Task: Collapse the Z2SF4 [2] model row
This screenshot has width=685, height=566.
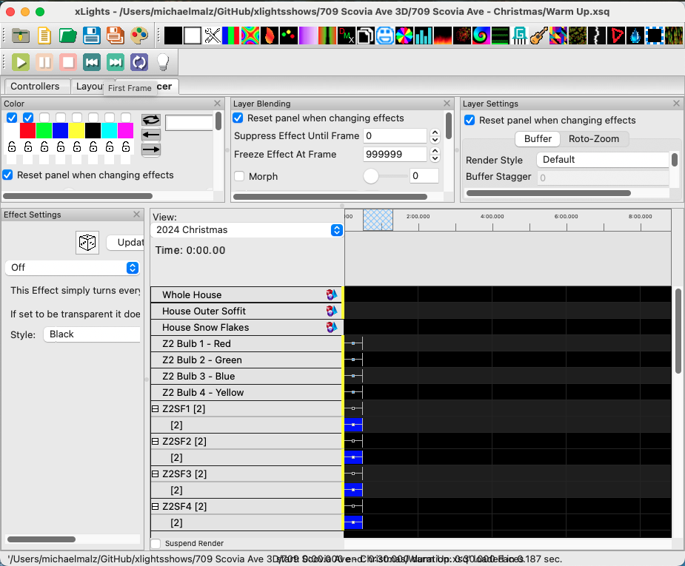Action: (x=155, y=507)
